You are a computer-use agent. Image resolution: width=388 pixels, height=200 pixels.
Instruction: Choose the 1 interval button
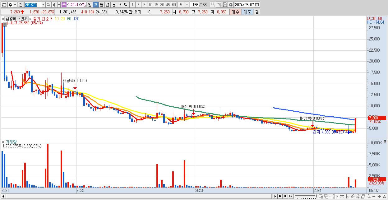(132, 5)
